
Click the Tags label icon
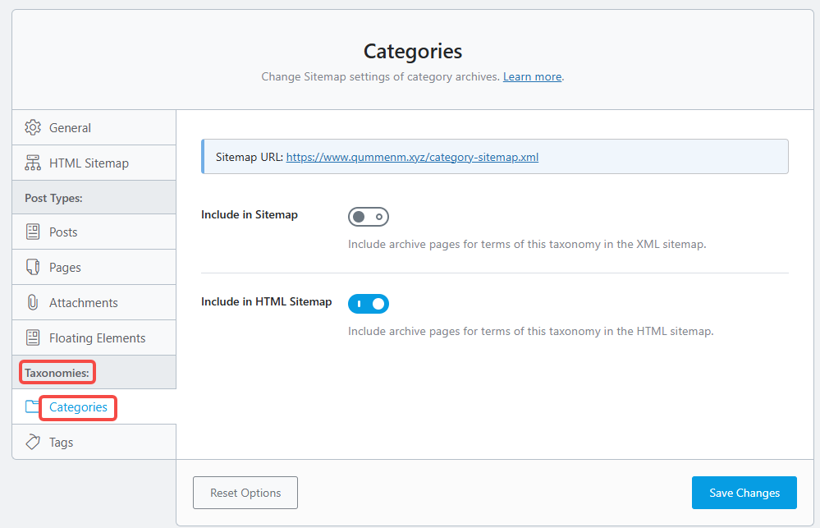tap(33, 442)
